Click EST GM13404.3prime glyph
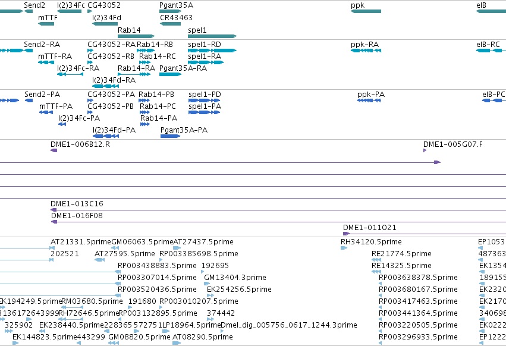Screen dimensions: 506x346 pyautogui.click(x=207, y=284)
